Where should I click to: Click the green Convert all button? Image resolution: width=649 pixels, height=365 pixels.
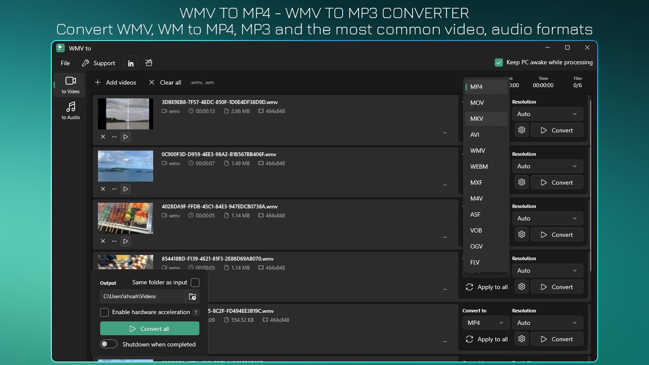150,329
